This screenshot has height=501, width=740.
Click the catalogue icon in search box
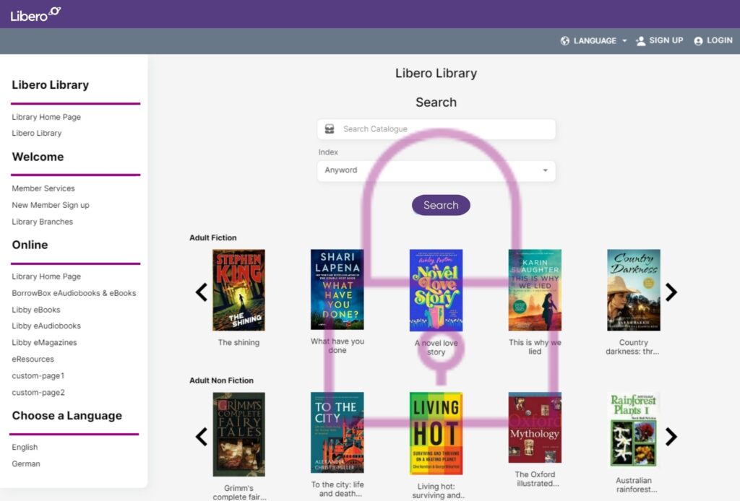tap(330, 129)
